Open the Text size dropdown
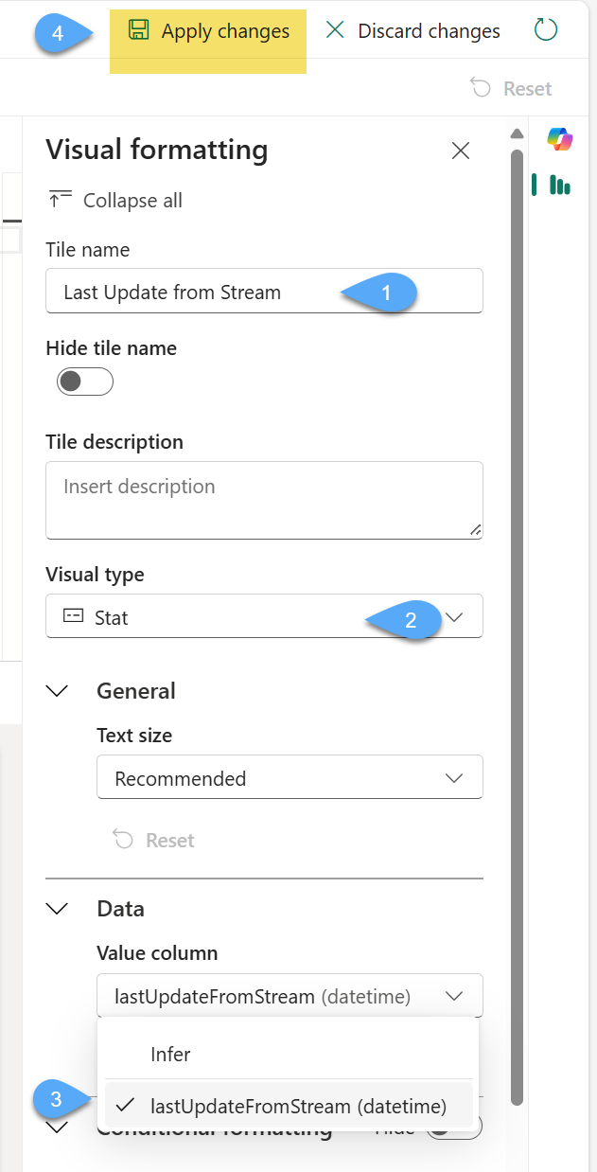This screenshot has height=1172, width=597. point(290,778)
